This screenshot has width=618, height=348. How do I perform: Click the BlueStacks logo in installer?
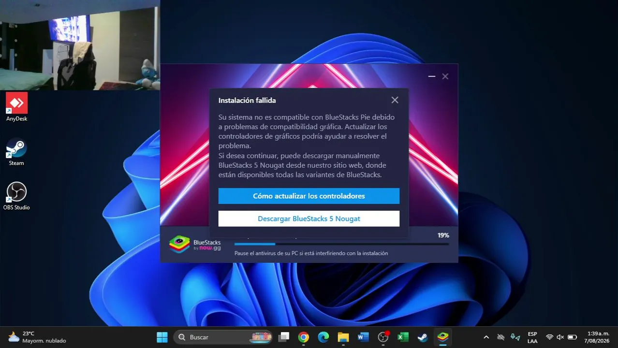click(195, 245)
